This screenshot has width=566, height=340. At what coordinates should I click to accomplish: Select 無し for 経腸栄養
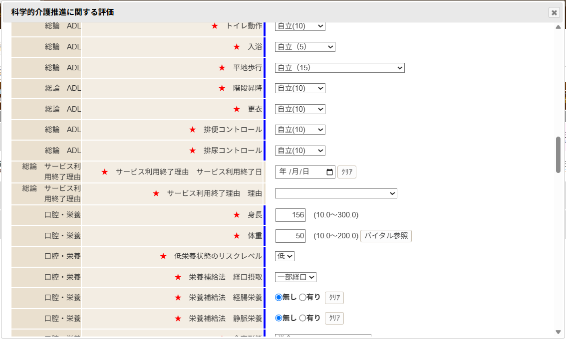click(x=279, y=298)
